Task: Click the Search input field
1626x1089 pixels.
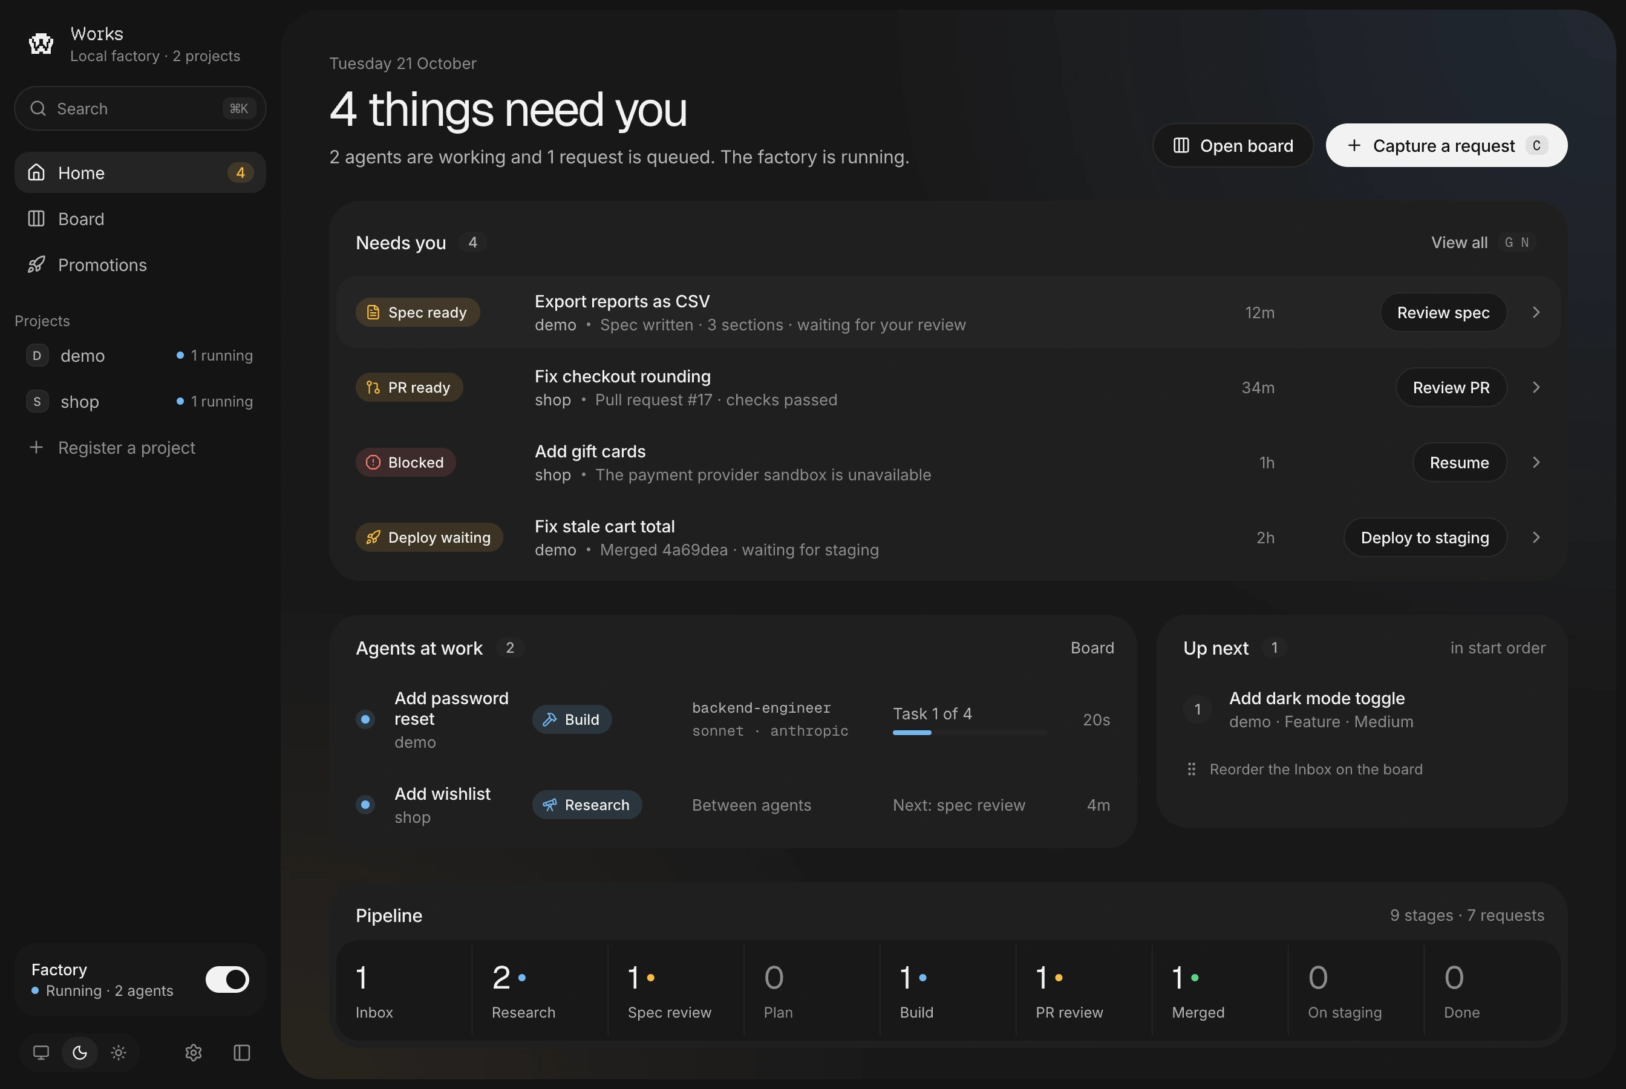Action: (x=140, y=108)
